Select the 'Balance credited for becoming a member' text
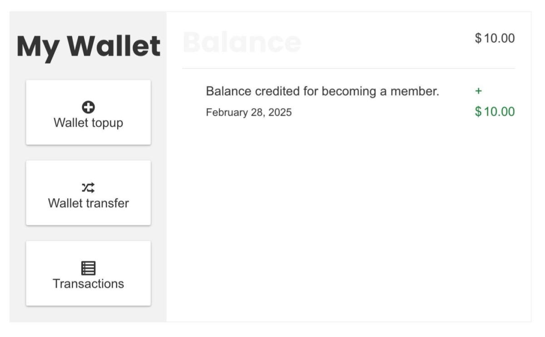This screenshot has height=337, width=545. (x=322, y=91)
